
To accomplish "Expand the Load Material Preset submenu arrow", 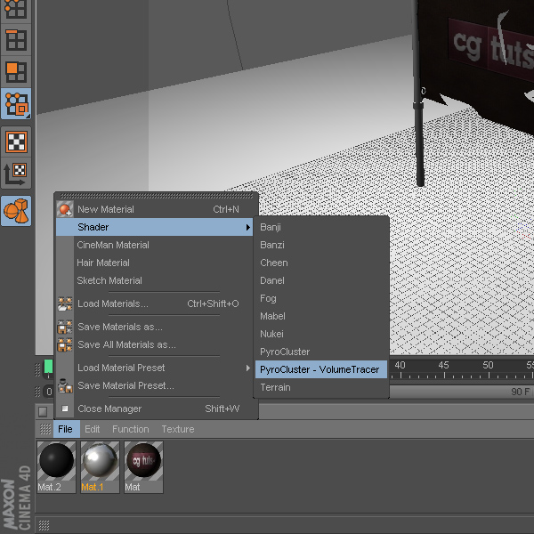I will (248, 368).
